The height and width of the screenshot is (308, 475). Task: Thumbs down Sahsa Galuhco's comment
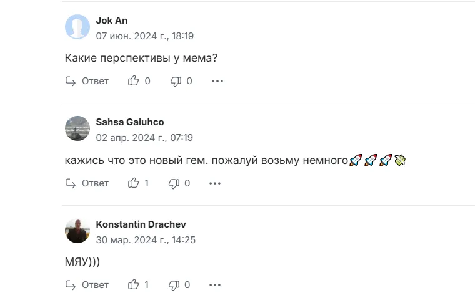click(x=174, y=183)
